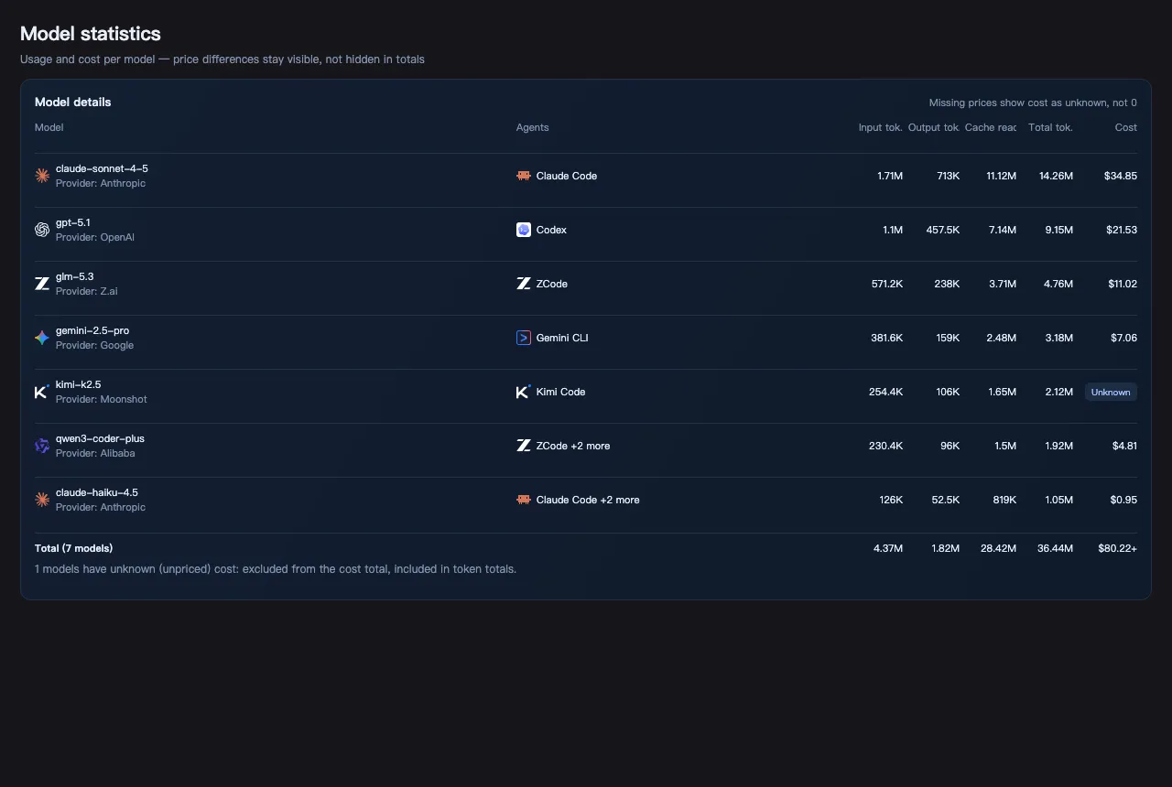Click the Output tok. column header
This screenshot has height=787, width=1172.
click(x=934, y=127)
